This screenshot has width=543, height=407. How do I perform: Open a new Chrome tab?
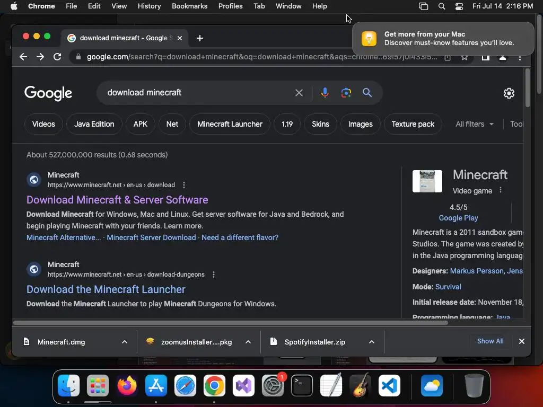point(200,38)
